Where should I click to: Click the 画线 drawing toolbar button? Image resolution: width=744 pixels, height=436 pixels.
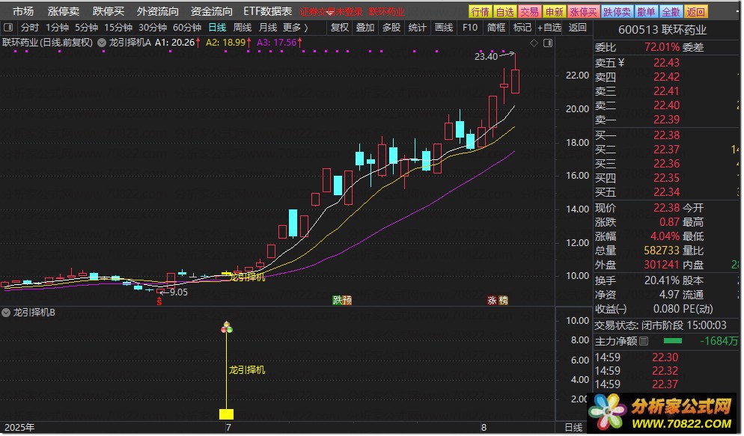click(x=443, y=28)
